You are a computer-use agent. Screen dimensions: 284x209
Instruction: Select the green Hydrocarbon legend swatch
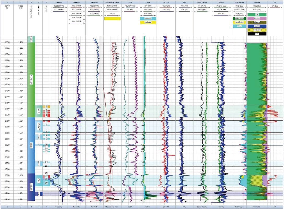coord(239,19)
